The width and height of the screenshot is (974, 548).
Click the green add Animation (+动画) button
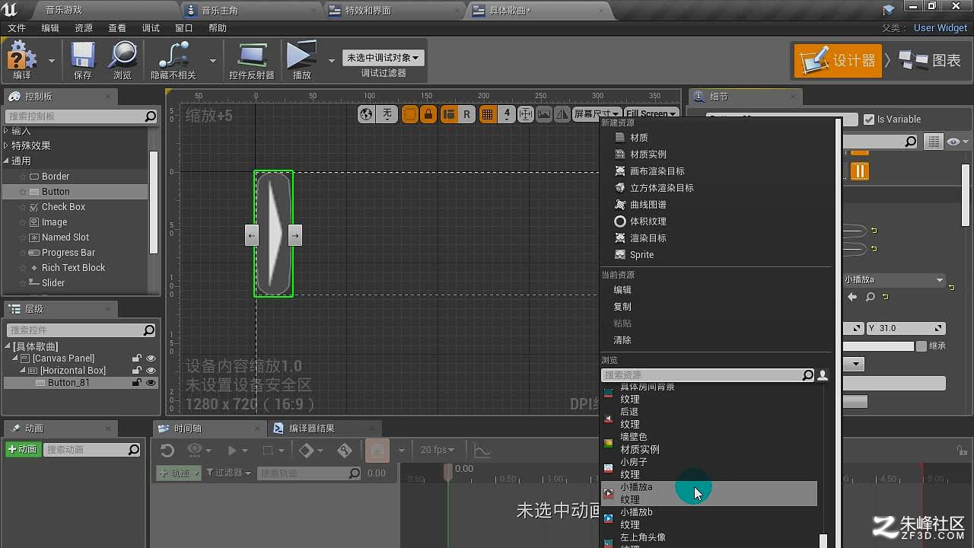[23, 450]
